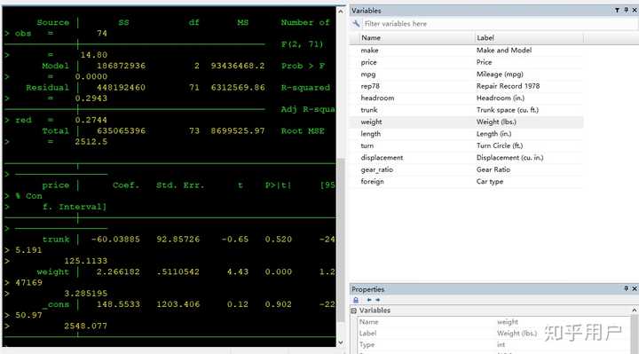639x354 pixels.
Task: Pin the Properties panel with the pushpin icon
Action: click(x=626, y=288)
